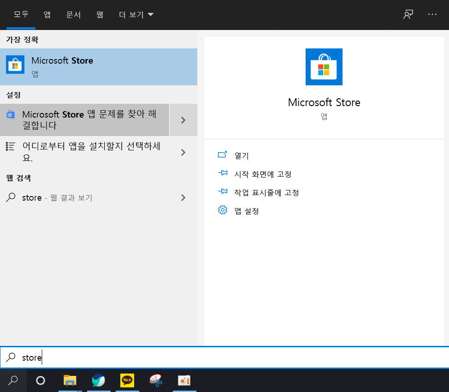Click the large Microsoft Store logo in preview
This screenshot has width=449, height=392.
tap(324, 67)
